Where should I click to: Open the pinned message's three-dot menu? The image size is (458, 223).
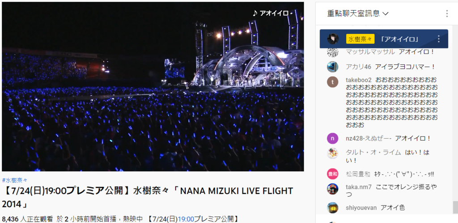click(438, 39)
